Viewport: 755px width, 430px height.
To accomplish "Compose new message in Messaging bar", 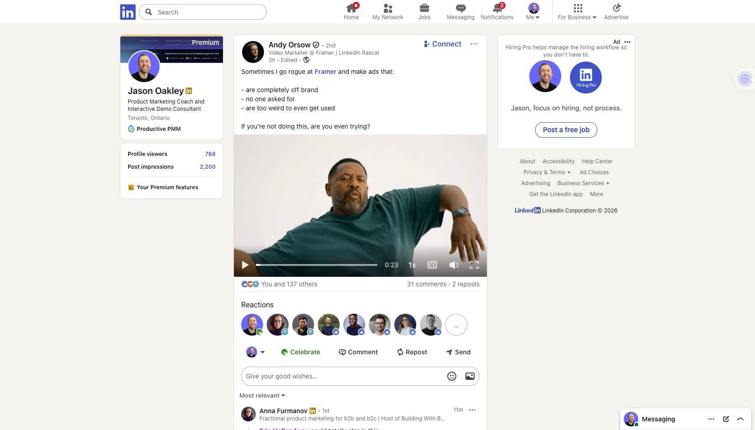I will [726, 419].
